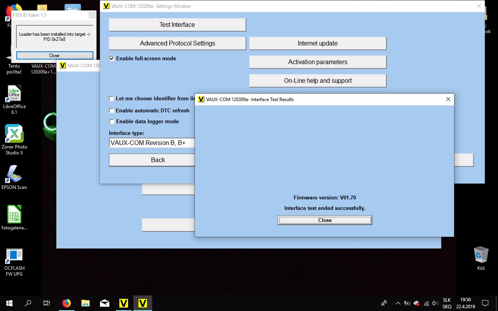Click the Internet update button
The width and height of the screenshot is (498, 311).
pyautogui.click(x=317, y=44)
